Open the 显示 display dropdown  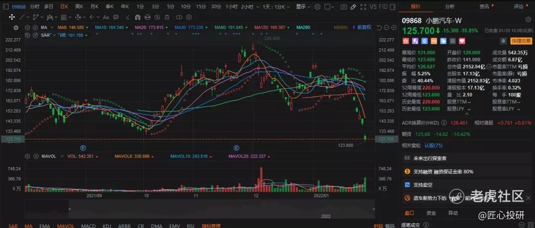(x=303, y=6)
